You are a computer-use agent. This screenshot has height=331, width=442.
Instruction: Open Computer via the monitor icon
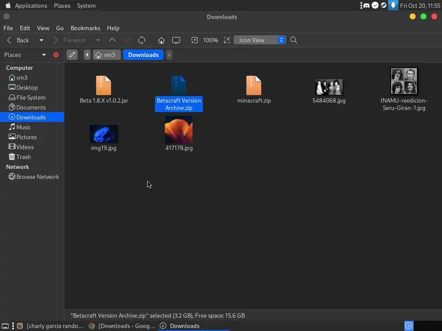[176, 40]
